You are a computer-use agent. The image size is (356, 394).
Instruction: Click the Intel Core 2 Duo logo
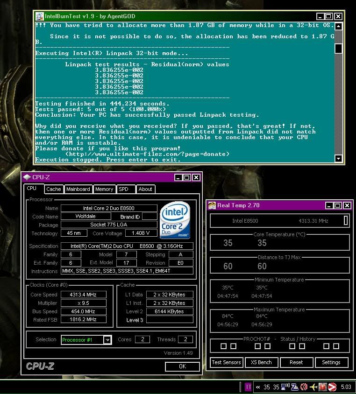[175, 220]
